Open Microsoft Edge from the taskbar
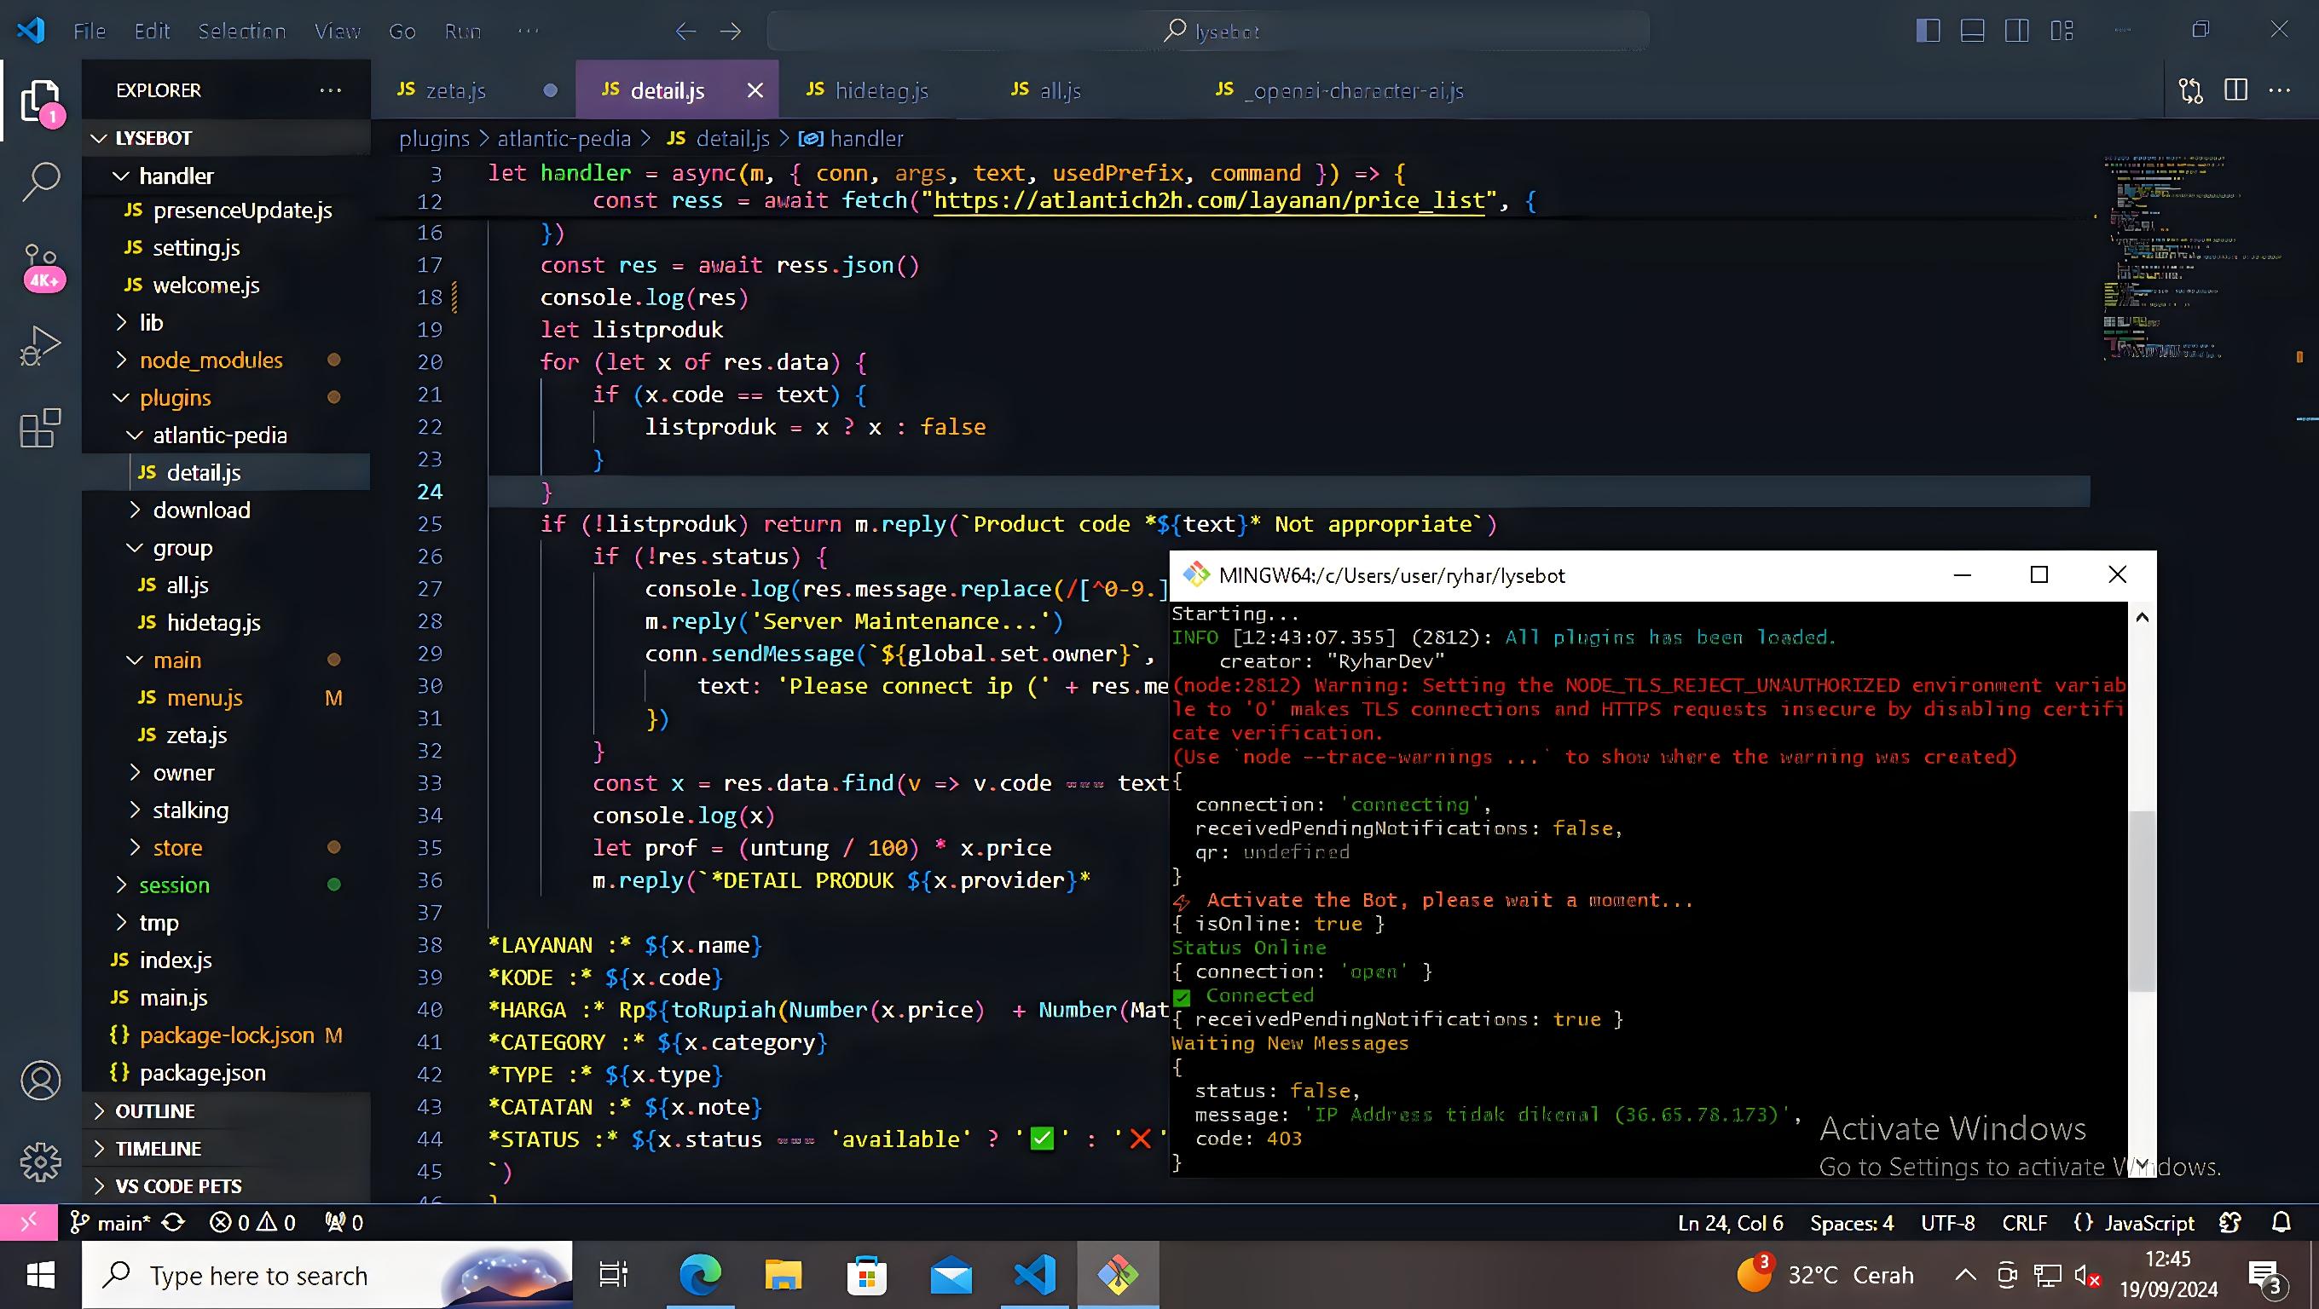The image size is (2319, 1309). [700, 1275]
